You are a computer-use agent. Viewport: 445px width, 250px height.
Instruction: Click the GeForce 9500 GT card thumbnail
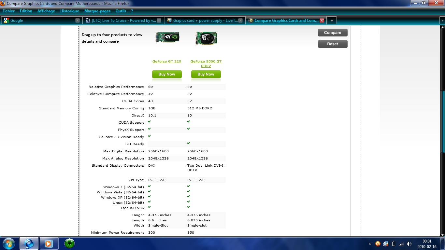pyautogui.click(x=206, y=39)
